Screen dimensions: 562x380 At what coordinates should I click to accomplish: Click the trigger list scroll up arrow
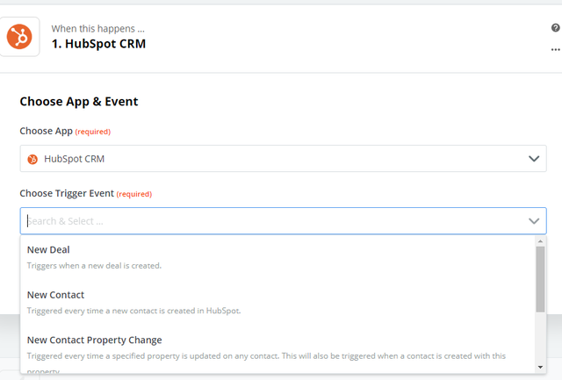click(x=540, y=241)
